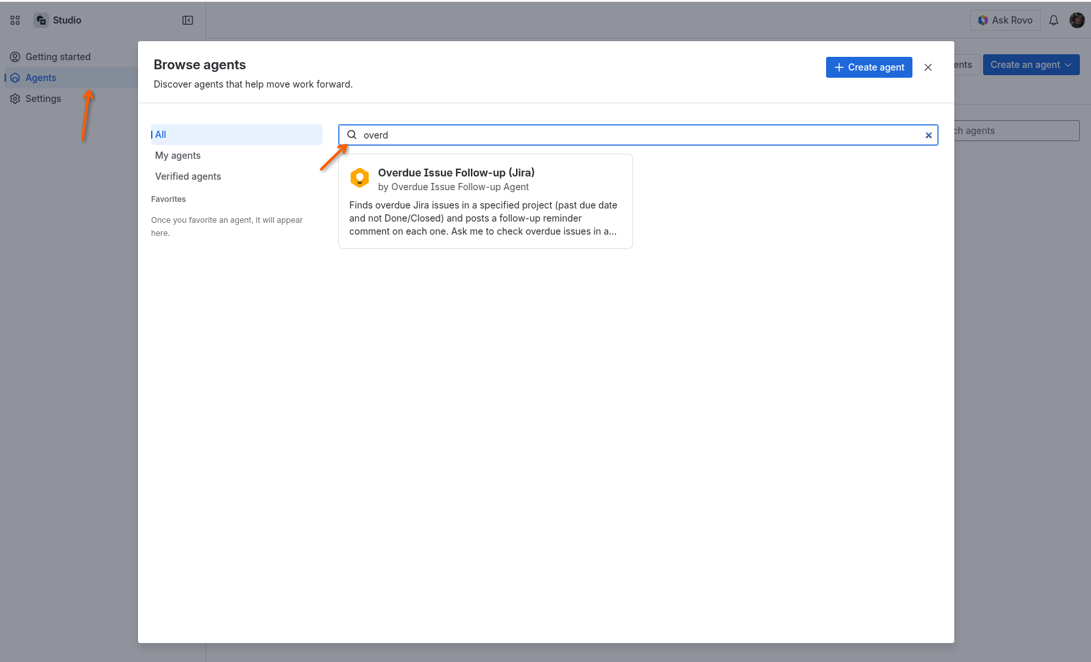
Task: Select My agents filter
Action: 237,156
